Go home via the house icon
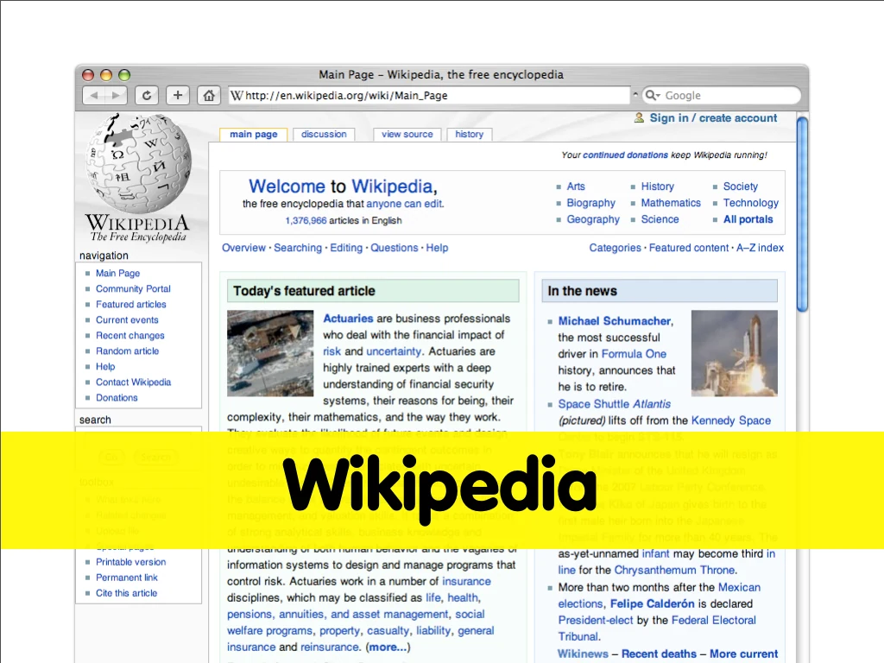The width and height of the screenshot is (884, 663). tap(209, 95)
